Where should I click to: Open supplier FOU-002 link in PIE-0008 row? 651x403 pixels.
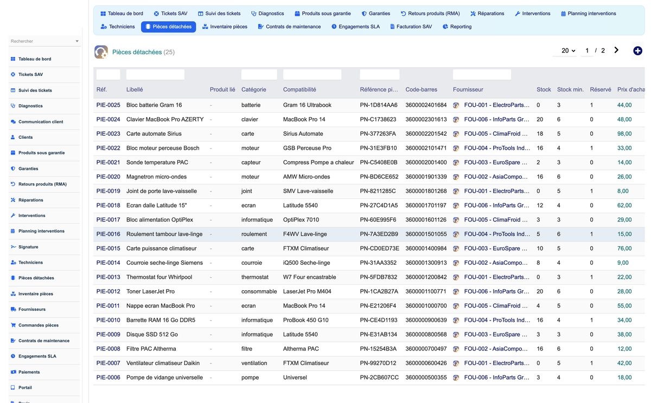point(496,349)
